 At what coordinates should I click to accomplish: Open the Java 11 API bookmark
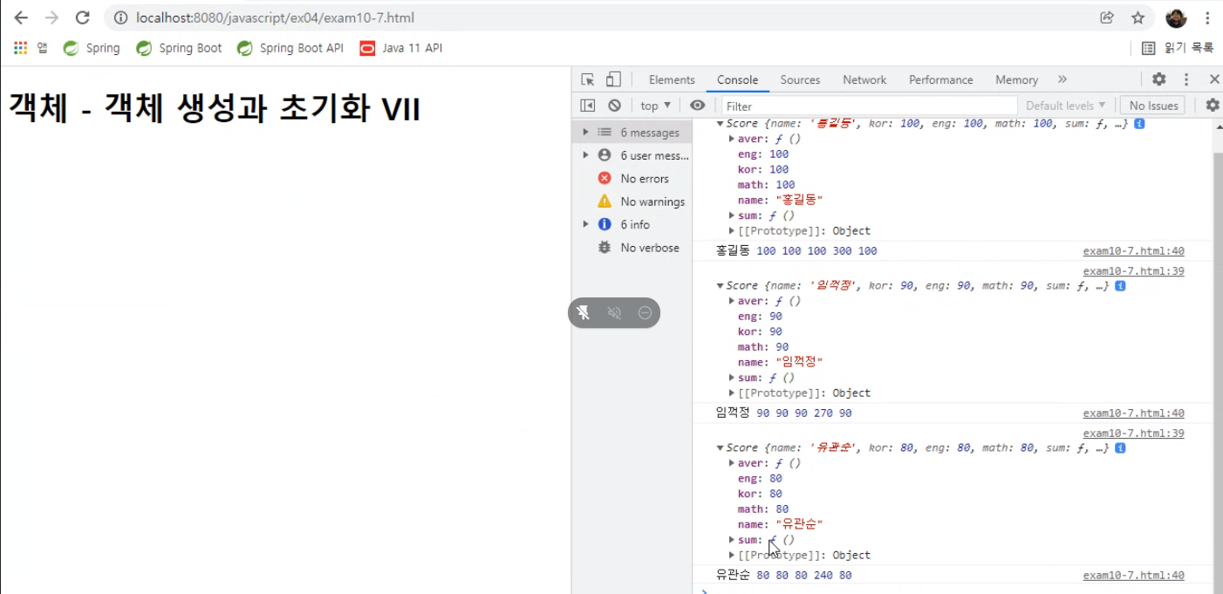click(401, 48)
